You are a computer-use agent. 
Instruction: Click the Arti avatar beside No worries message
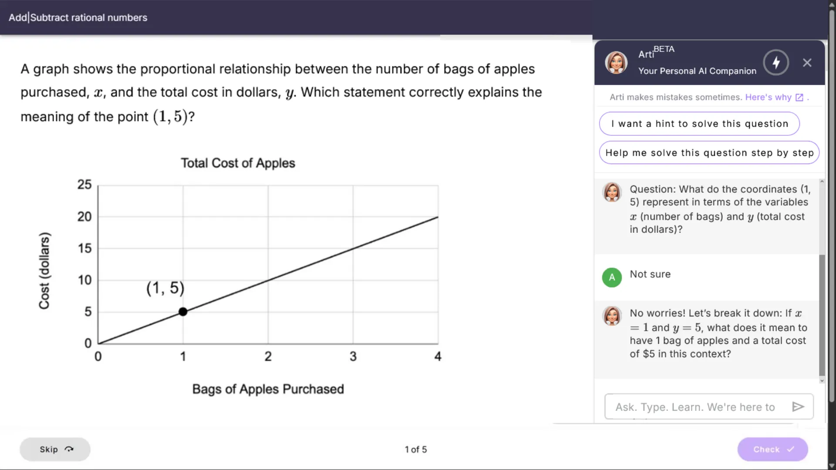612,316
